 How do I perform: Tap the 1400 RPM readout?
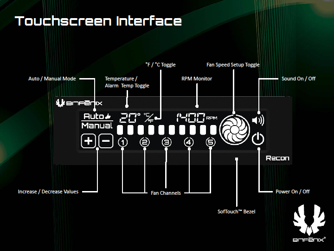click(x=197, y=118)
